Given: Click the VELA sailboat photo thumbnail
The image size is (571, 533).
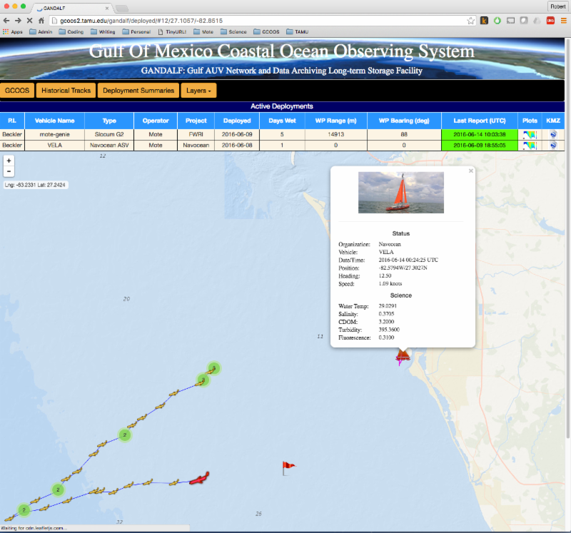Looking at the screenshot, I should pos(401,192).
